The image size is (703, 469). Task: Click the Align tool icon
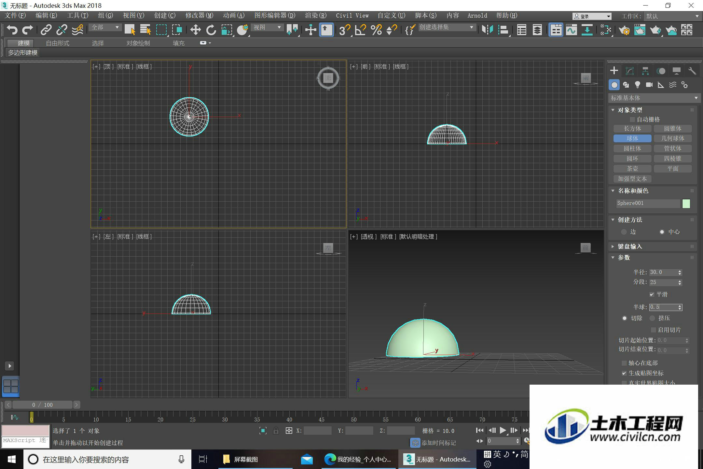click(503, 30)
